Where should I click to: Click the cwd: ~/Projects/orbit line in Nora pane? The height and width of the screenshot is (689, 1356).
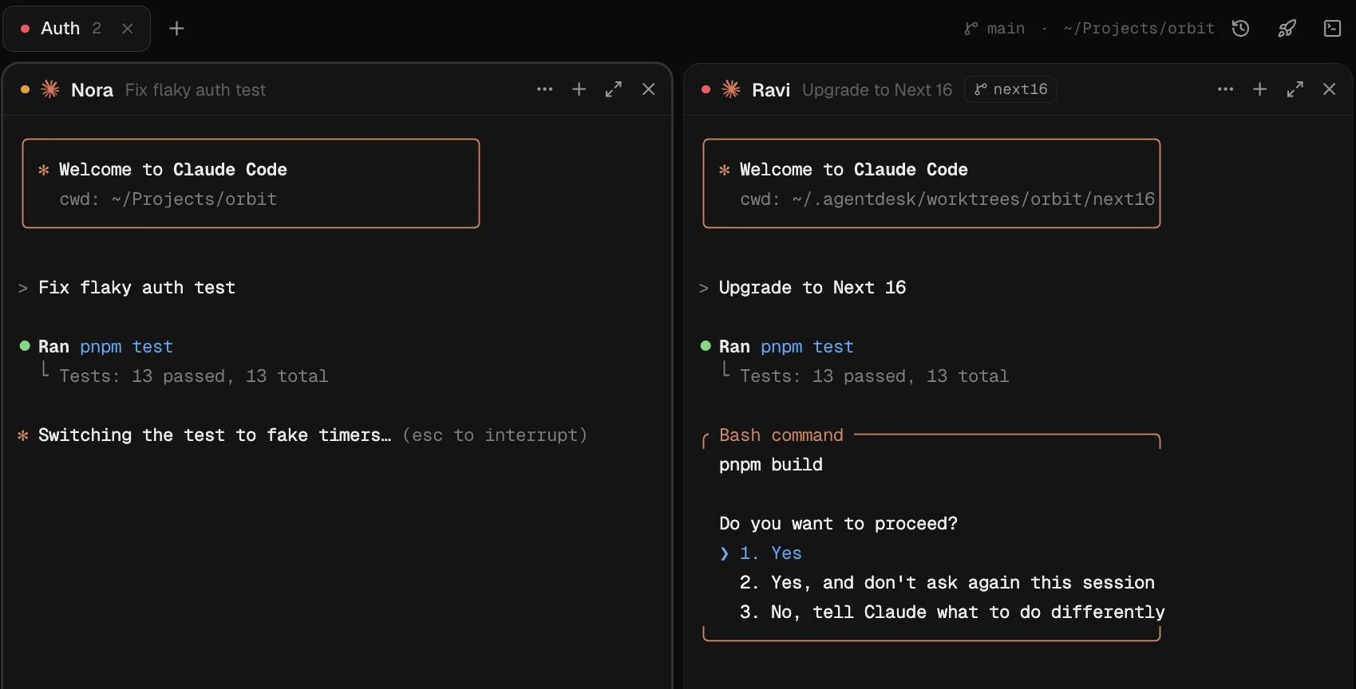[x=168, y=199]
